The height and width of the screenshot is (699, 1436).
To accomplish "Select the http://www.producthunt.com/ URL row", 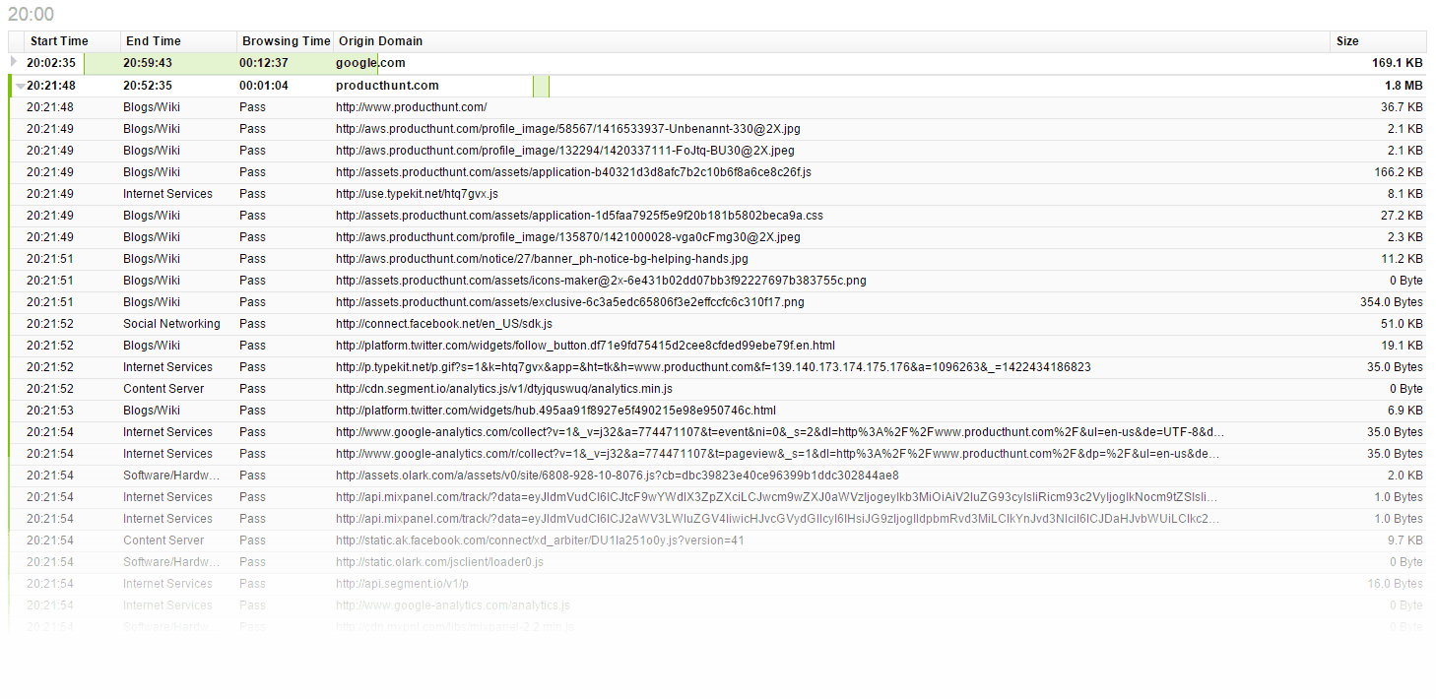I will click(717, 107).
